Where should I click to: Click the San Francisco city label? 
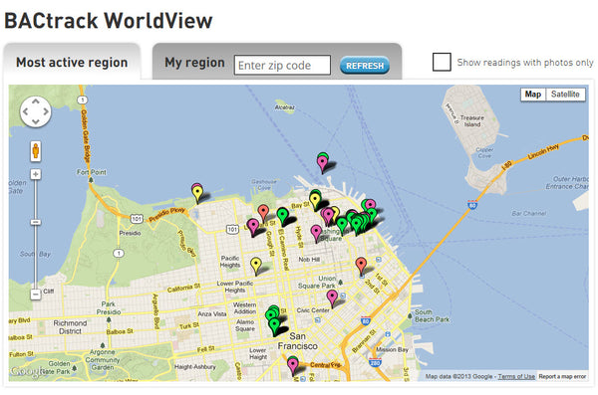tap(297, 341)
